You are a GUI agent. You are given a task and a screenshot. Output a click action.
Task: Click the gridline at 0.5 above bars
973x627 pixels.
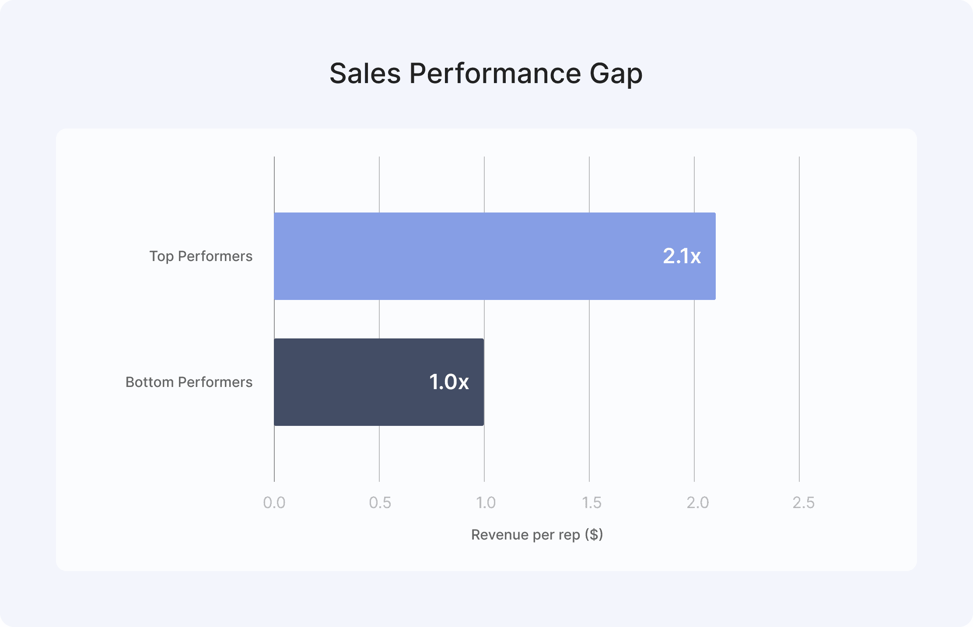(x=379, y=185)
